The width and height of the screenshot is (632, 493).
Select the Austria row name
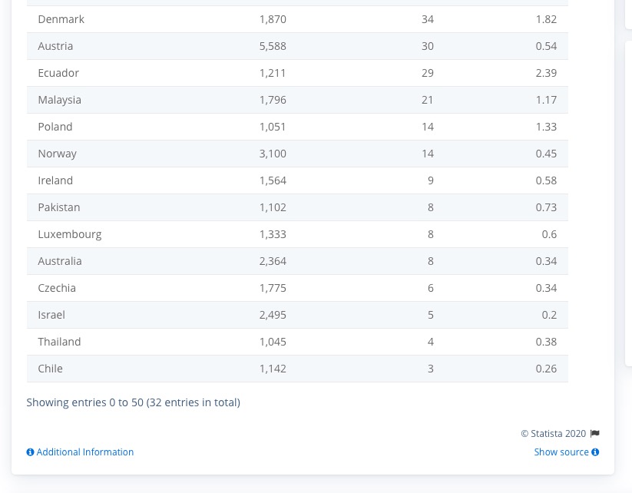pos(55,46)
